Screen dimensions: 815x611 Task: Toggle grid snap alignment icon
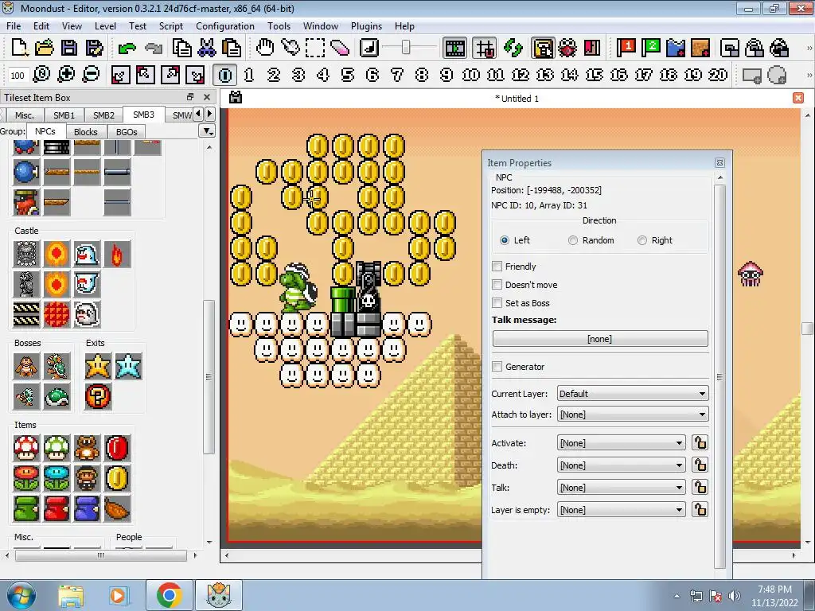(485, 49)
